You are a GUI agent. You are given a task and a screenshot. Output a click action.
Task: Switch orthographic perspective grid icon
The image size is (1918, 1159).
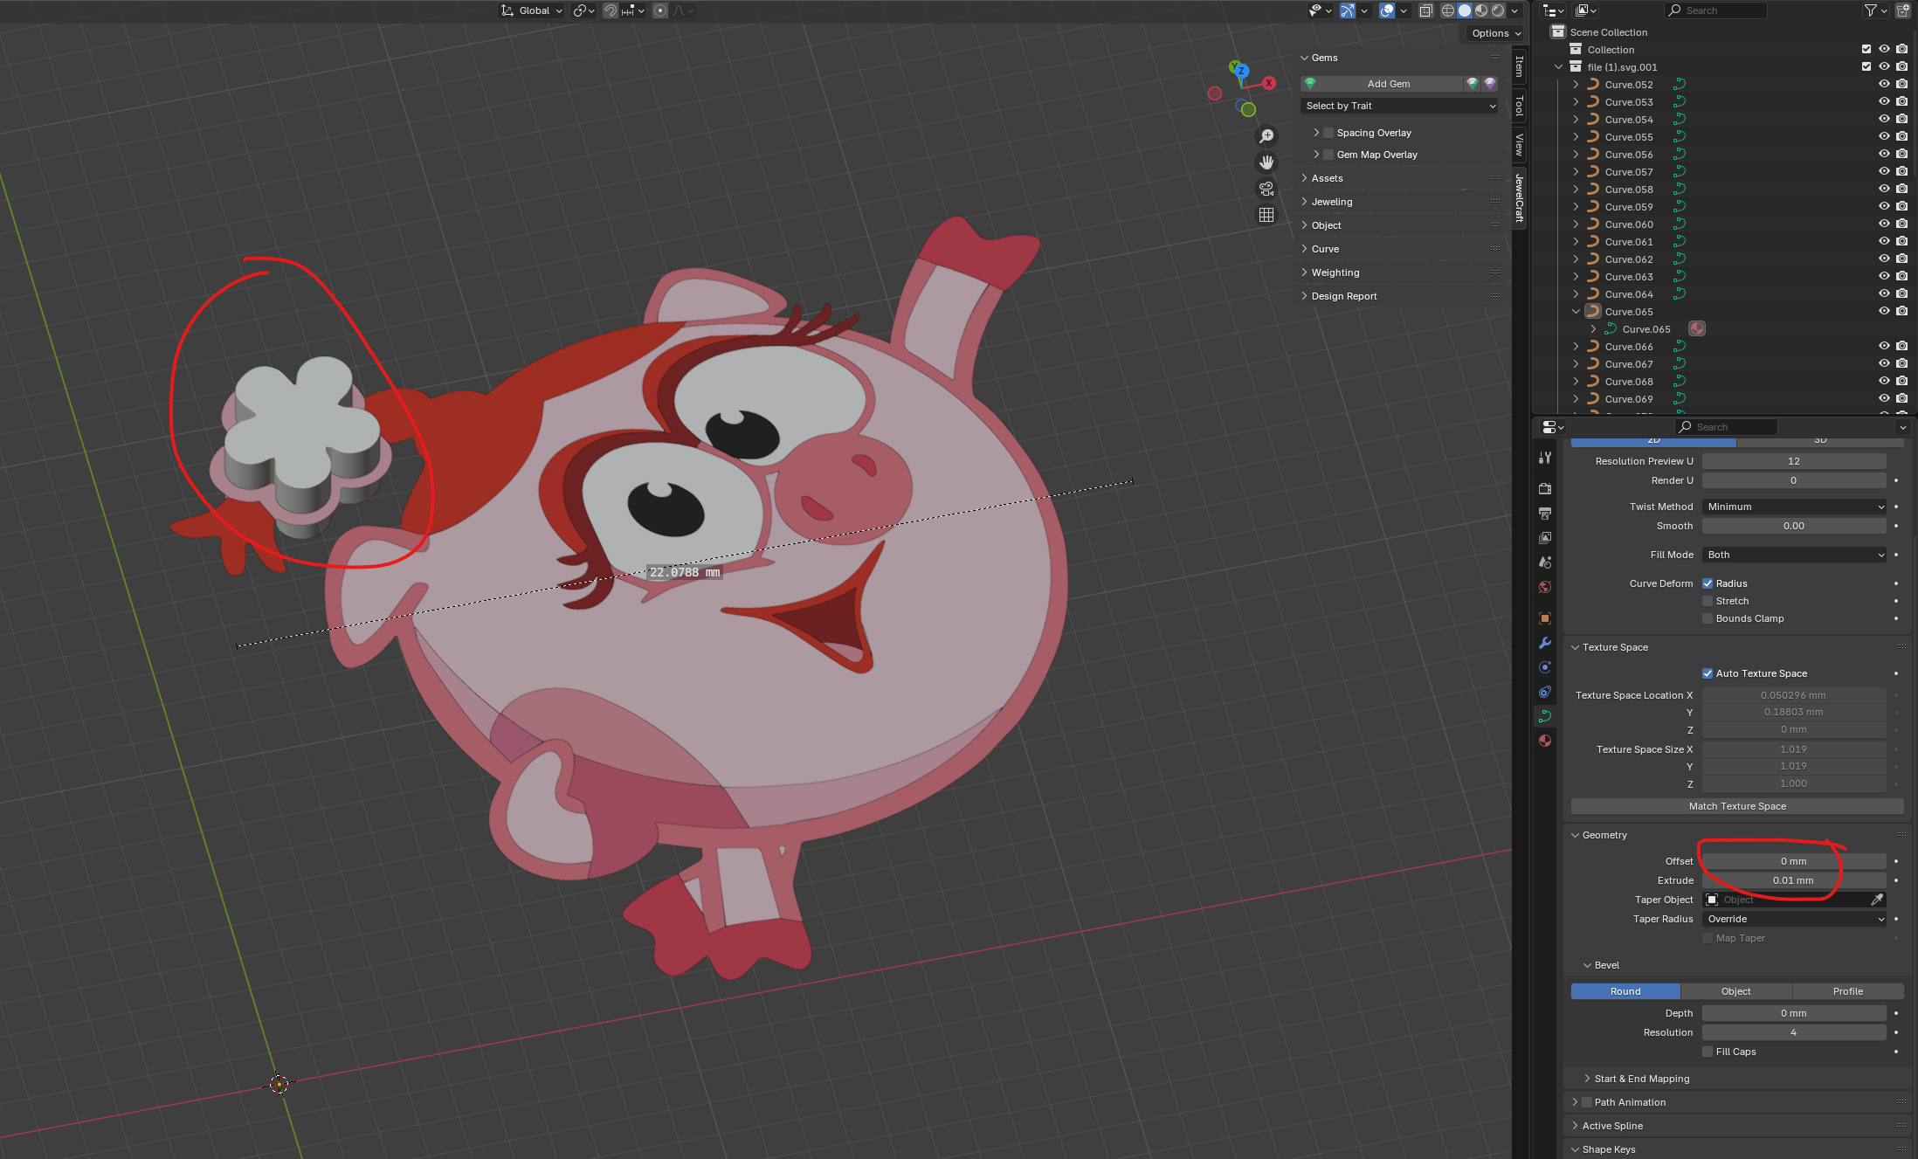click(1266, 215)
